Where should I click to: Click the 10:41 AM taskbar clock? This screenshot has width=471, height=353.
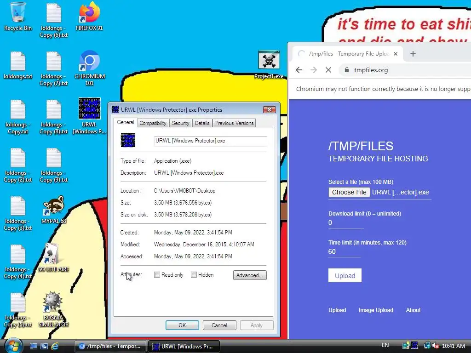(x=453, y=346)
